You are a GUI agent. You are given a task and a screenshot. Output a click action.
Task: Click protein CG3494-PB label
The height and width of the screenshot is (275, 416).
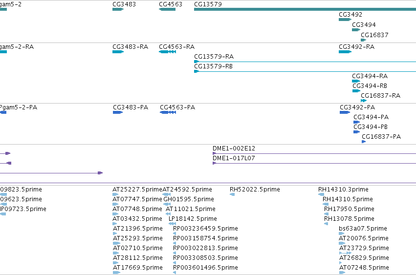371,127
